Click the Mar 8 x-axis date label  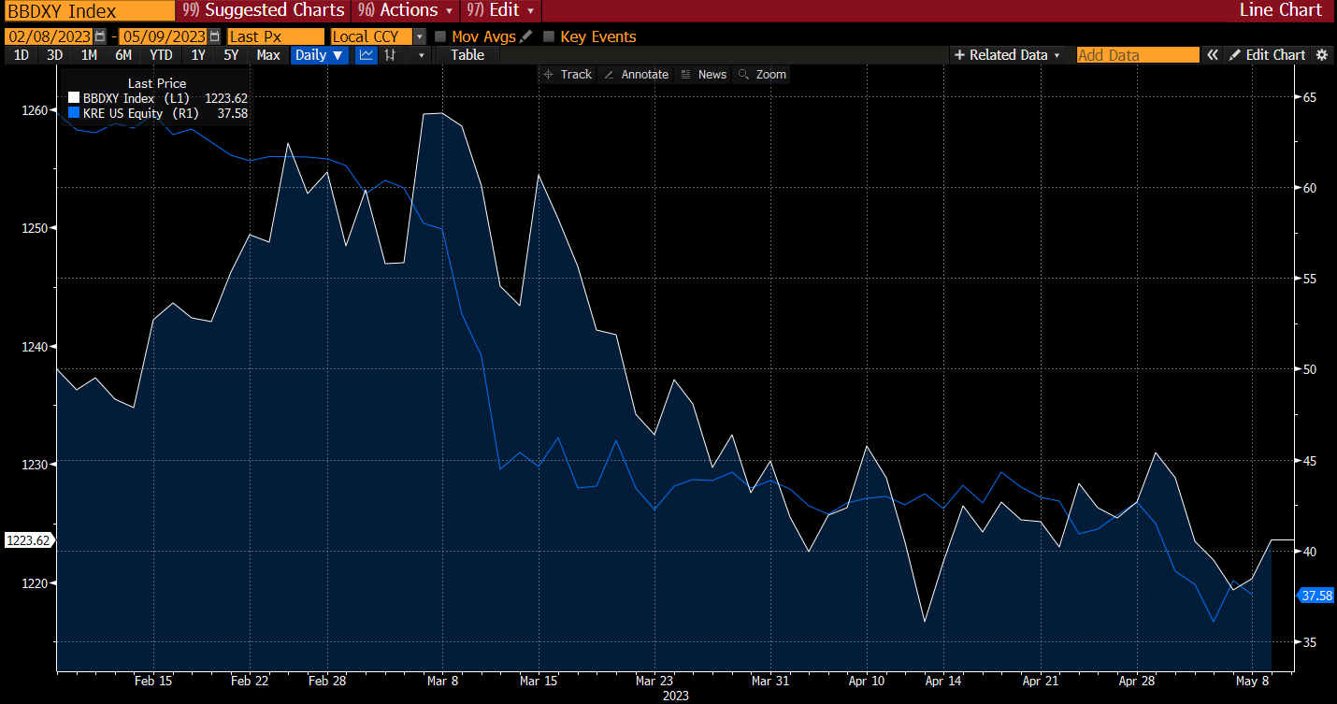[x=442, y=681]
